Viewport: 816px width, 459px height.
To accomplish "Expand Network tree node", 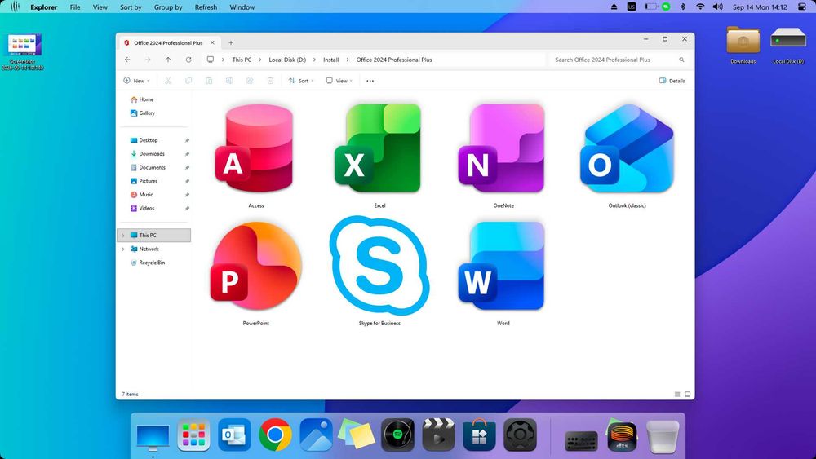I will click(123, 249).
